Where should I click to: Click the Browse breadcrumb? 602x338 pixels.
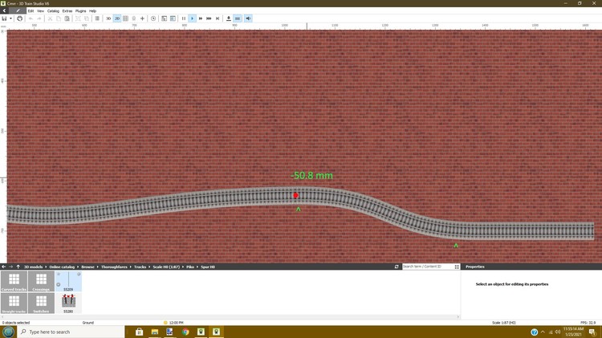point(87,267)
